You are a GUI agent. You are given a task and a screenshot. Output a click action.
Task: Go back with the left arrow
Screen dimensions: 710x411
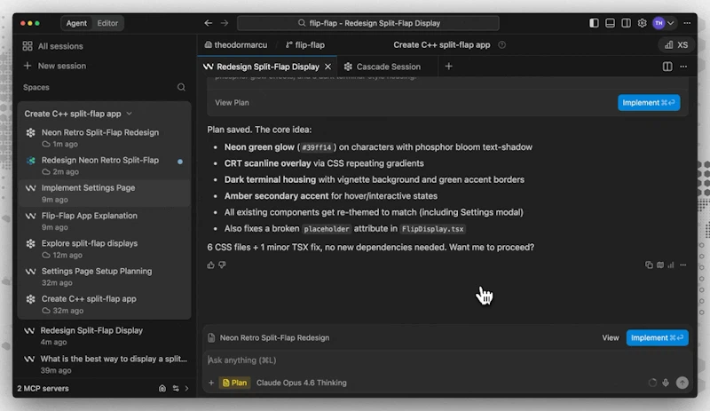209,23
